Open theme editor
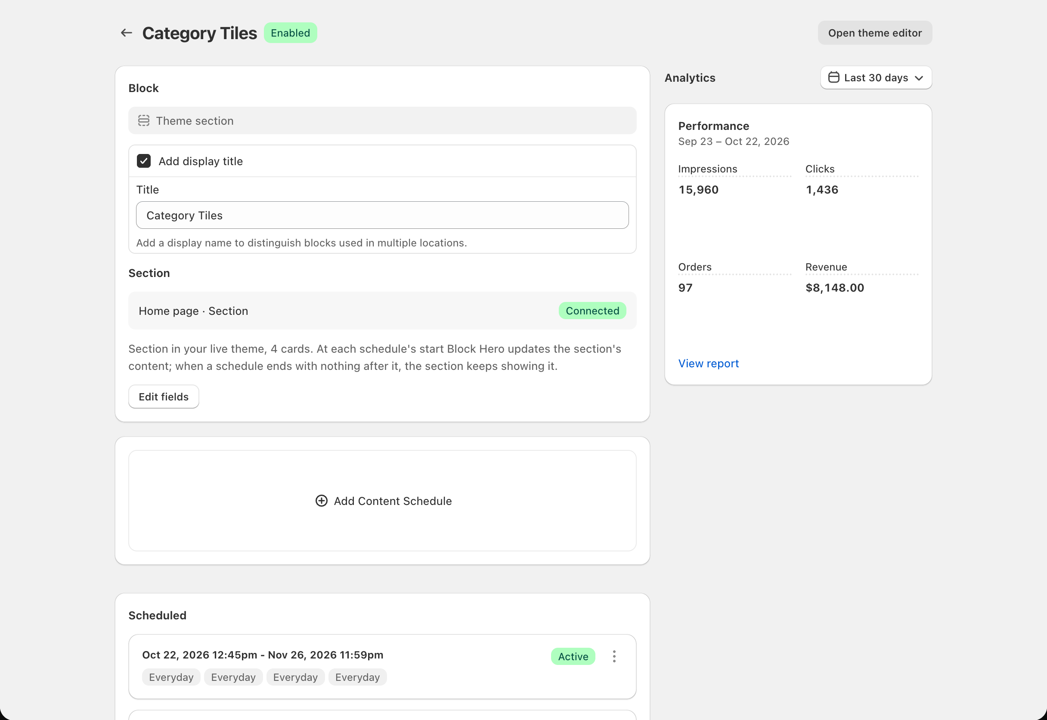Screen dimensions: 1047x720 coord(874,33)
